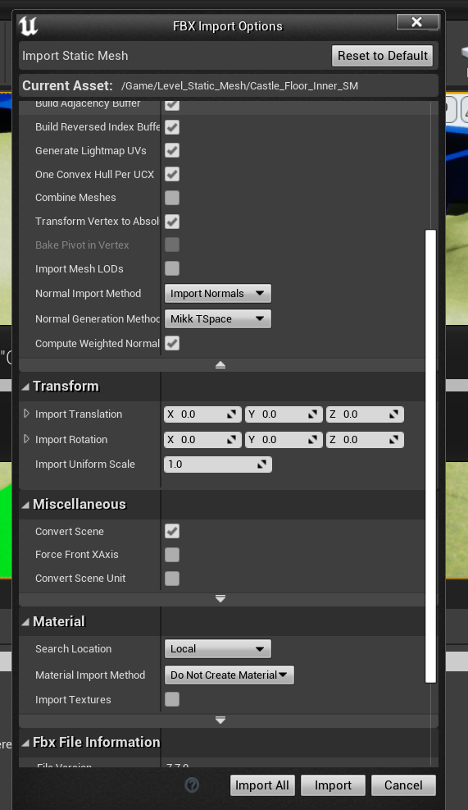Screen dimensions: 468x810
Task: Open Normal Generation Method dropdown
Action: pos(217,318)
